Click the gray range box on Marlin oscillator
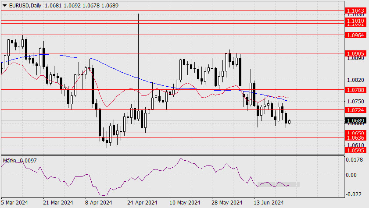The width and height of the screenshot is (369, 208). click(279, 184)
